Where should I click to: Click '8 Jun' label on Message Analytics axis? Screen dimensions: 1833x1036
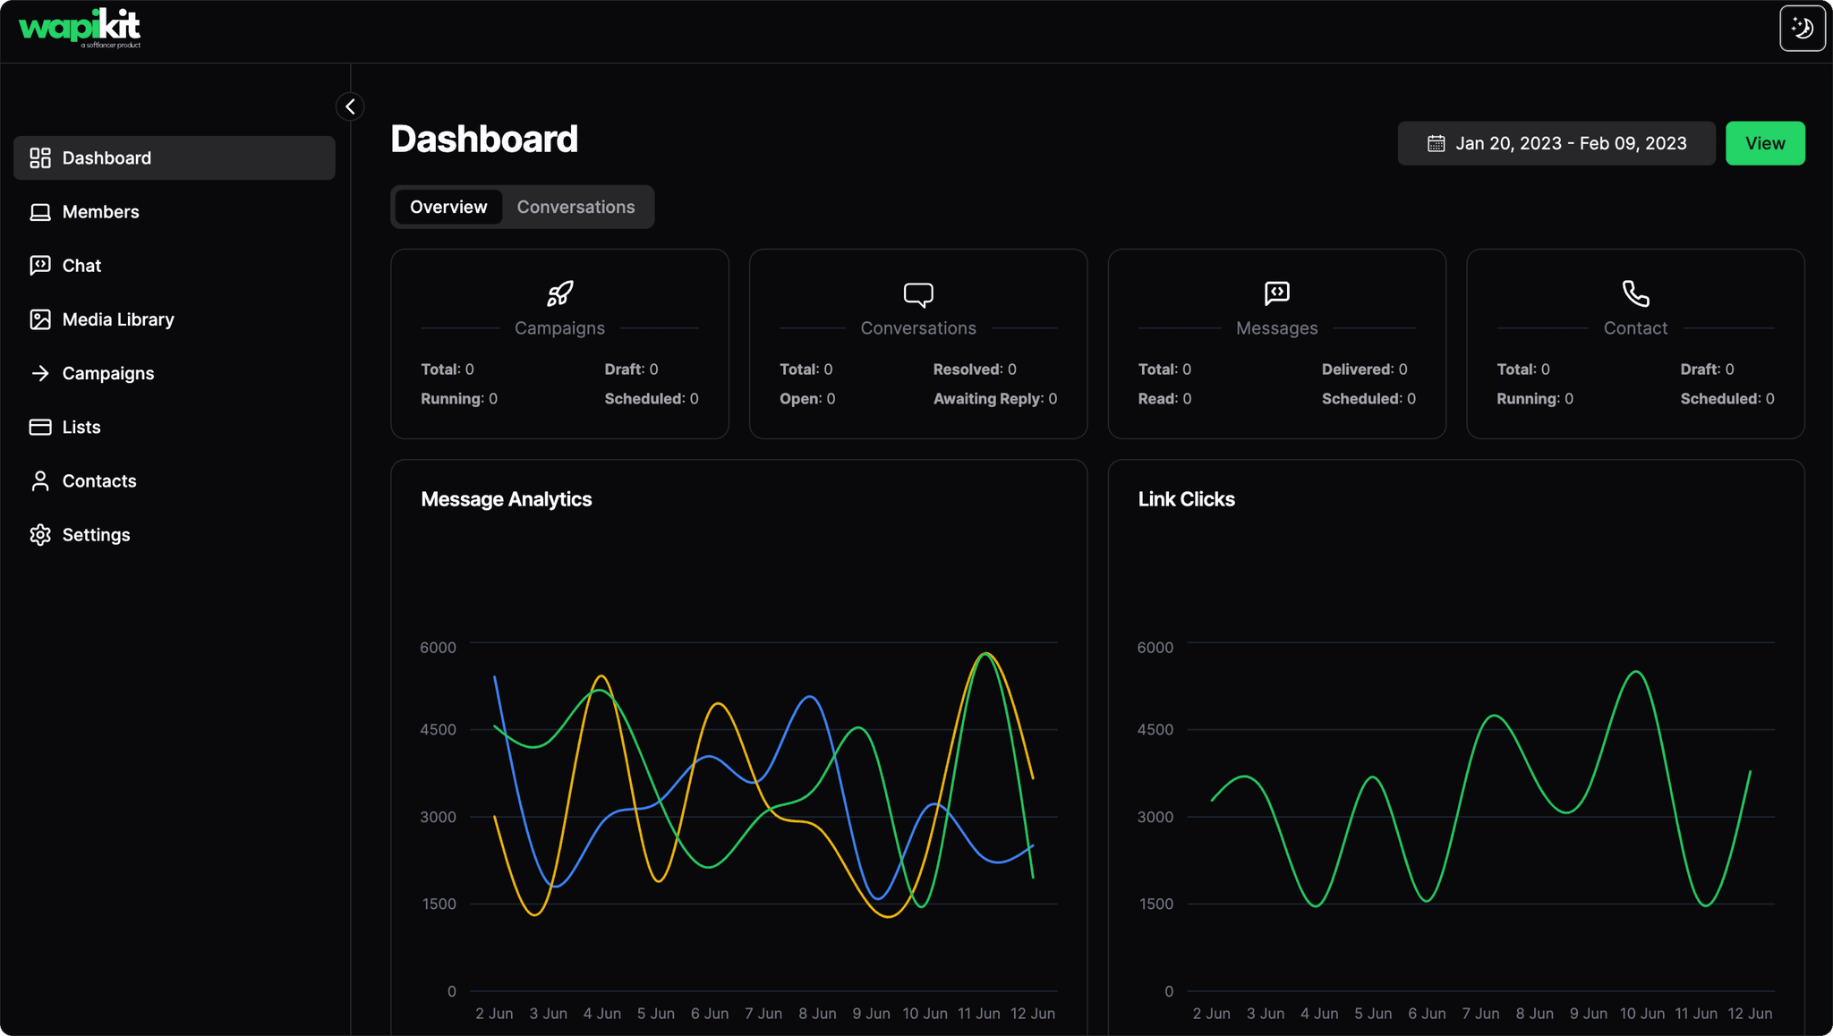[x=817, y=1014]
